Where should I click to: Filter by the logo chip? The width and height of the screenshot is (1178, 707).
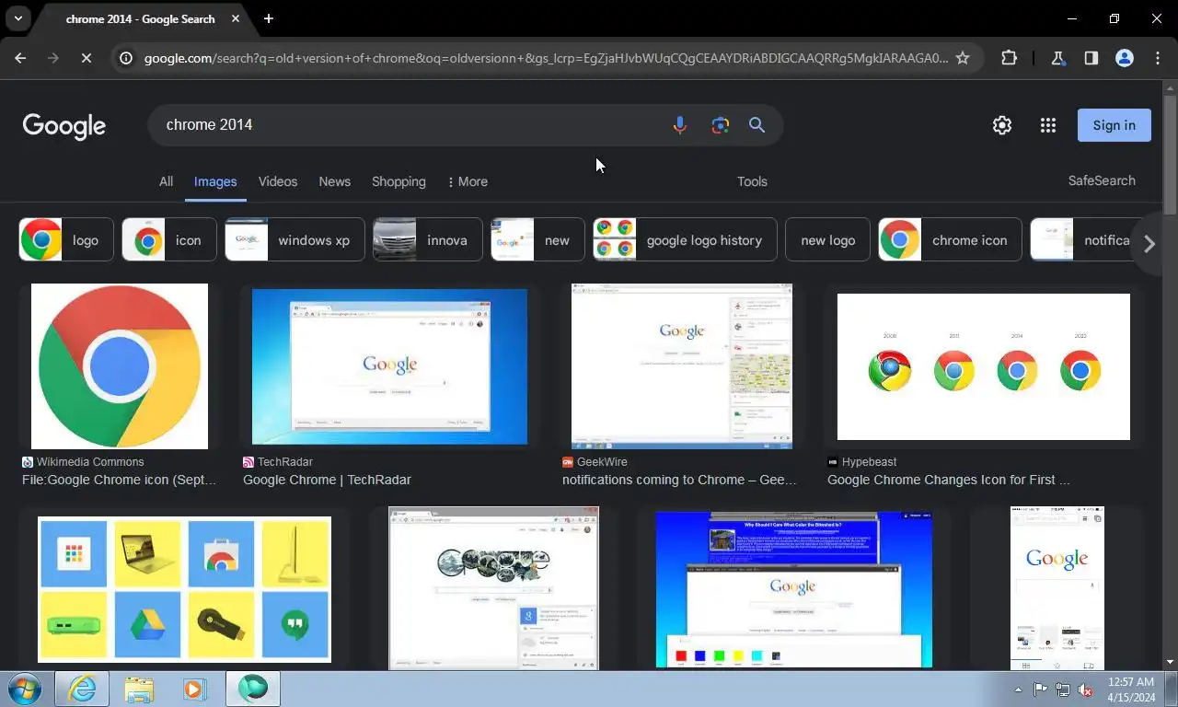tap(66, 240)
